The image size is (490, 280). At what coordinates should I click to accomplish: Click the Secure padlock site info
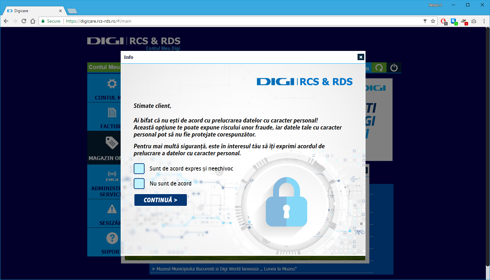point(51,21)
